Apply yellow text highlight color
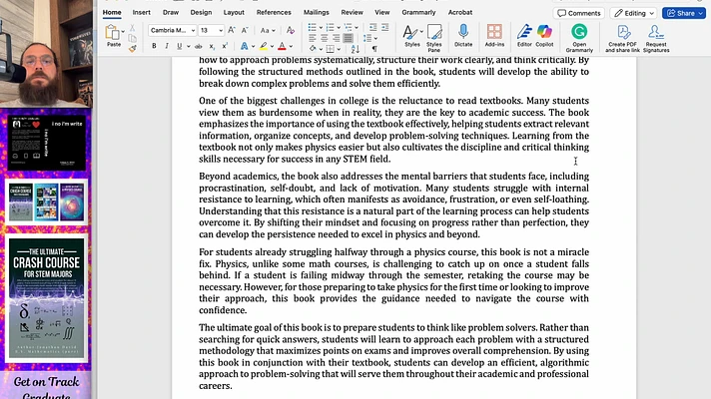Image resolution: width=711 pixels, height=399 pixels. point(264,46)
